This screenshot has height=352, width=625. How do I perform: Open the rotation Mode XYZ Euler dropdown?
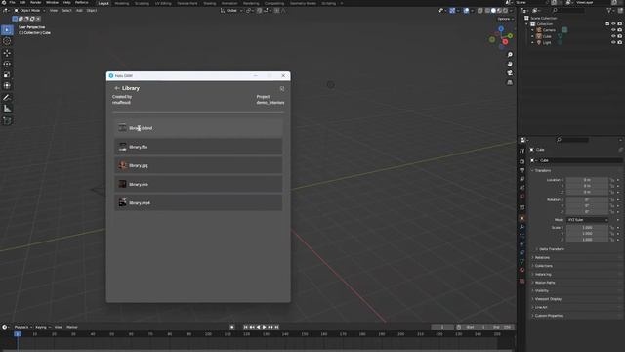(588, 219)
